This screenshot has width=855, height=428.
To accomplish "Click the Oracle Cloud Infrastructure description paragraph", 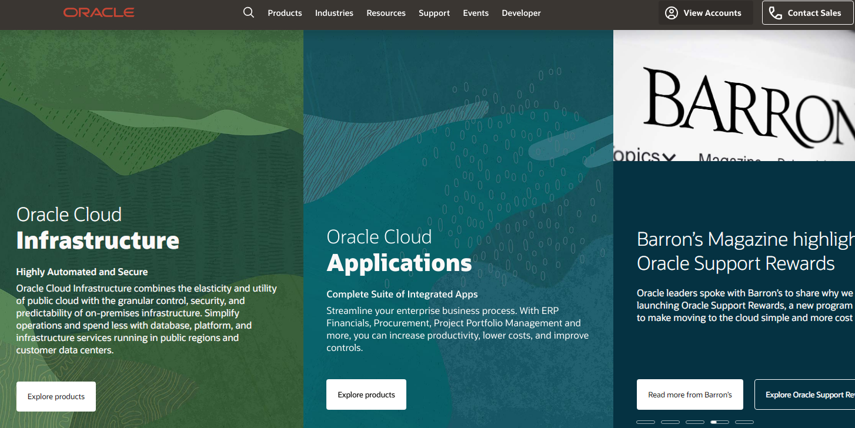I will (146, 319).
